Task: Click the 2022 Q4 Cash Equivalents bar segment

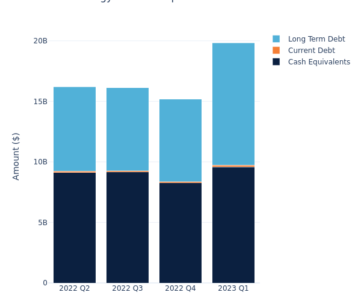Action: click(180, 232)
